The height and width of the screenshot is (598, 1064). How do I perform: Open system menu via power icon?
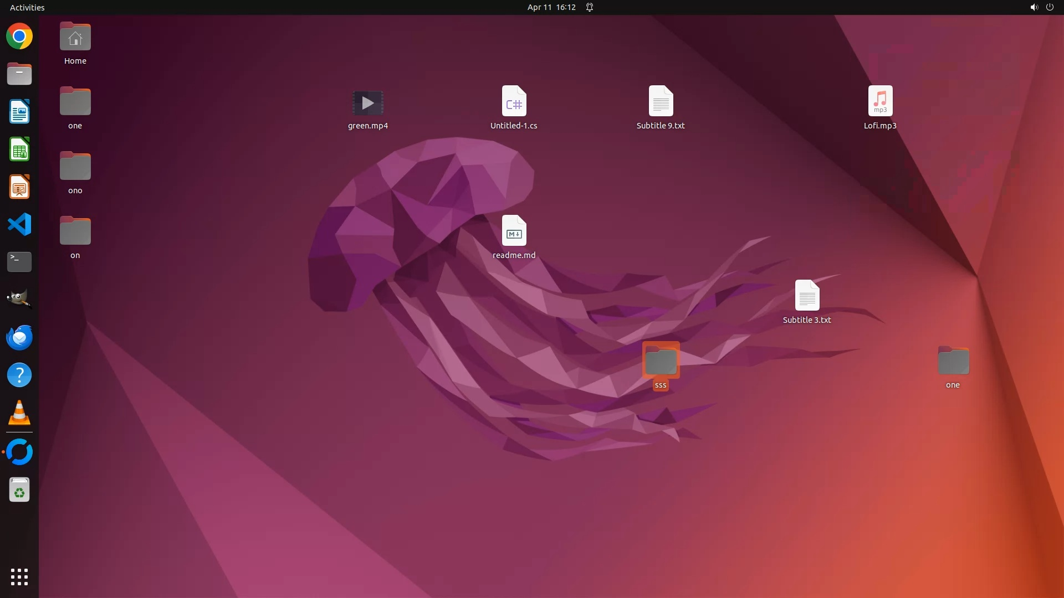[1050, 7]
